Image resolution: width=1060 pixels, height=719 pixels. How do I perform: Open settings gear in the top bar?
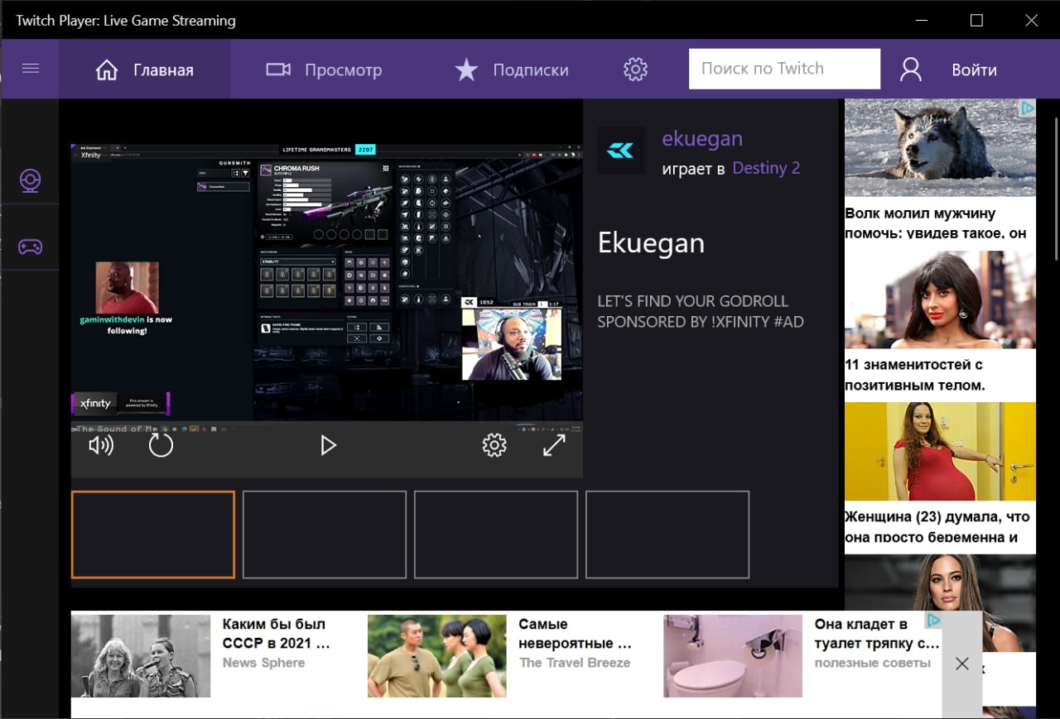coord(635,70)
